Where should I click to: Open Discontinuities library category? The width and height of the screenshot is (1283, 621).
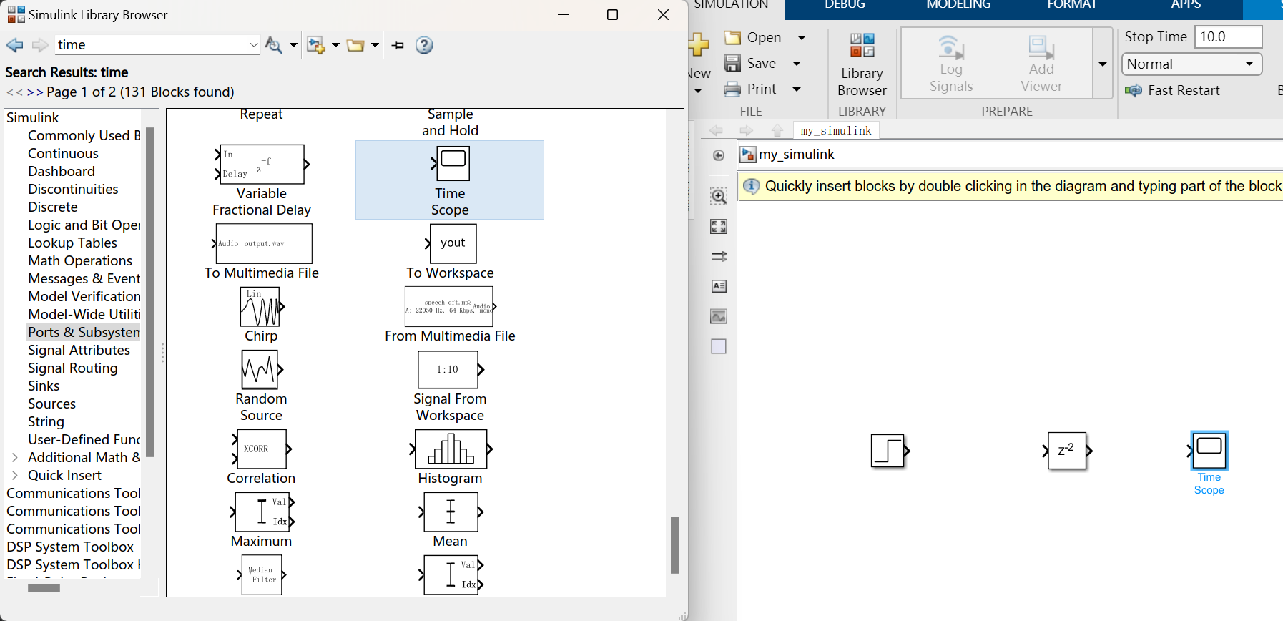[73, 189]
